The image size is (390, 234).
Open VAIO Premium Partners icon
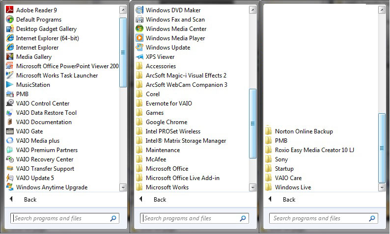coord(10,150)
